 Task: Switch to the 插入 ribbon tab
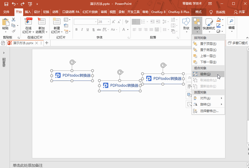pyautogui.click(x=28, y=12)
